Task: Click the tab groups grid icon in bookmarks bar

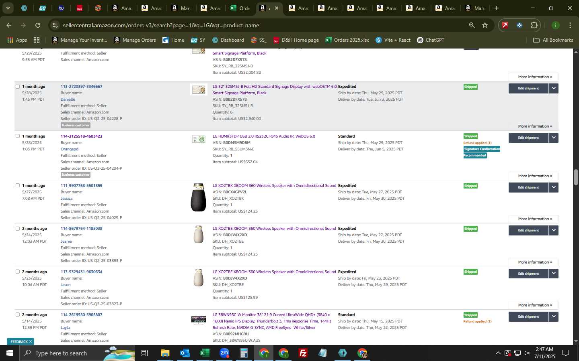Action: click(37, 40)
